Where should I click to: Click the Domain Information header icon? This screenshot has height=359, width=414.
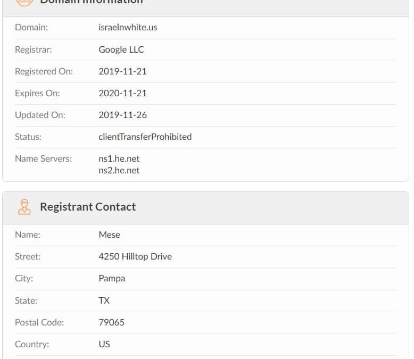pos(24,3)
